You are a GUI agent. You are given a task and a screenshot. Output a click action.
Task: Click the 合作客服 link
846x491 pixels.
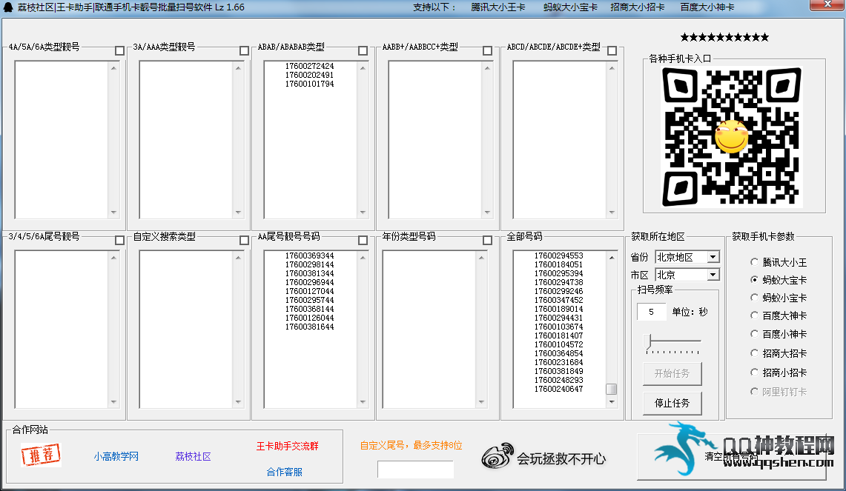click(x=284, y=472)
